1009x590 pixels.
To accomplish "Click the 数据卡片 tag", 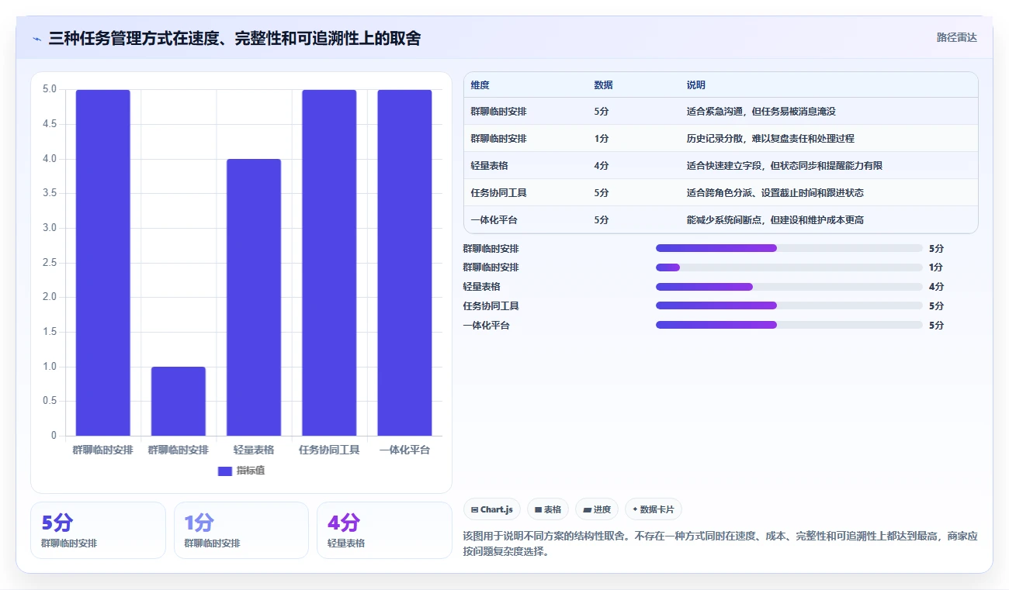I will pyautogui.click(x=654, y=509).
